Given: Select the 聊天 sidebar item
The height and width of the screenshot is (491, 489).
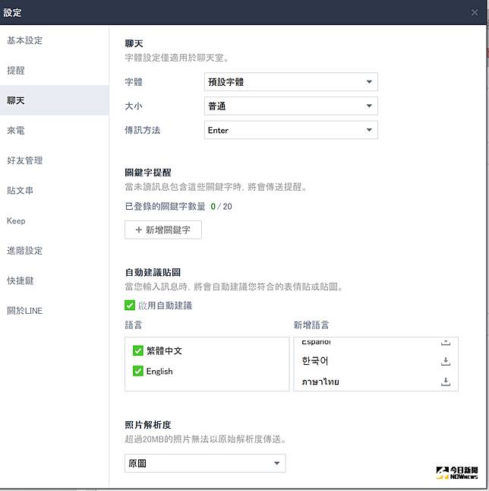Looking at the screenshot, I should 55,100.
